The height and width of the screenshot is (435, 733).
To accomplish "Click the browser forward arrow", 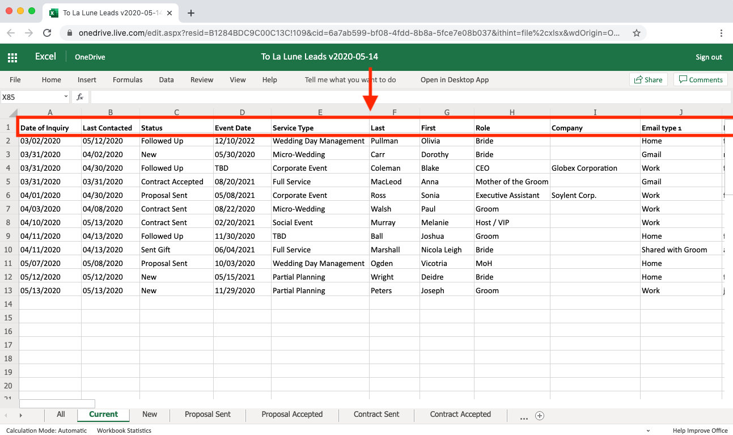I will click(x=29, y=33).
